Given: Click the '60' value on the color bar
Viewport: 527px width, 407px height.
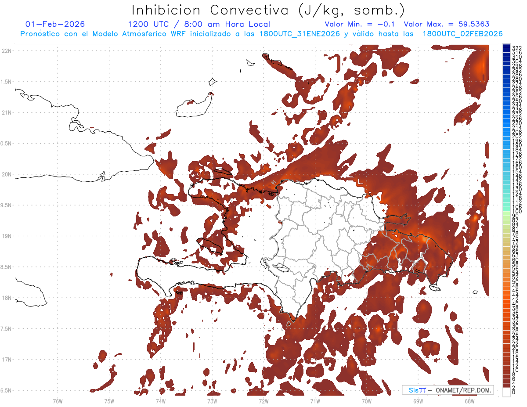Looking at the screenshot, I should 516,260.
